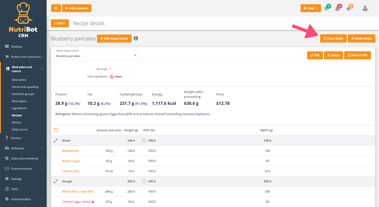Click the NutriBot CRM logo
The height and width of the screenshot is (207, 379).
[x=23, y=20]
